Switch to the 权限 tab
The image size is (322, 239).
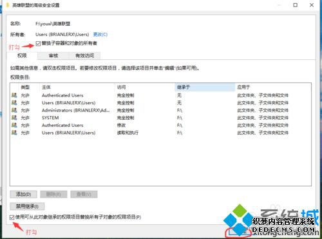22,55
